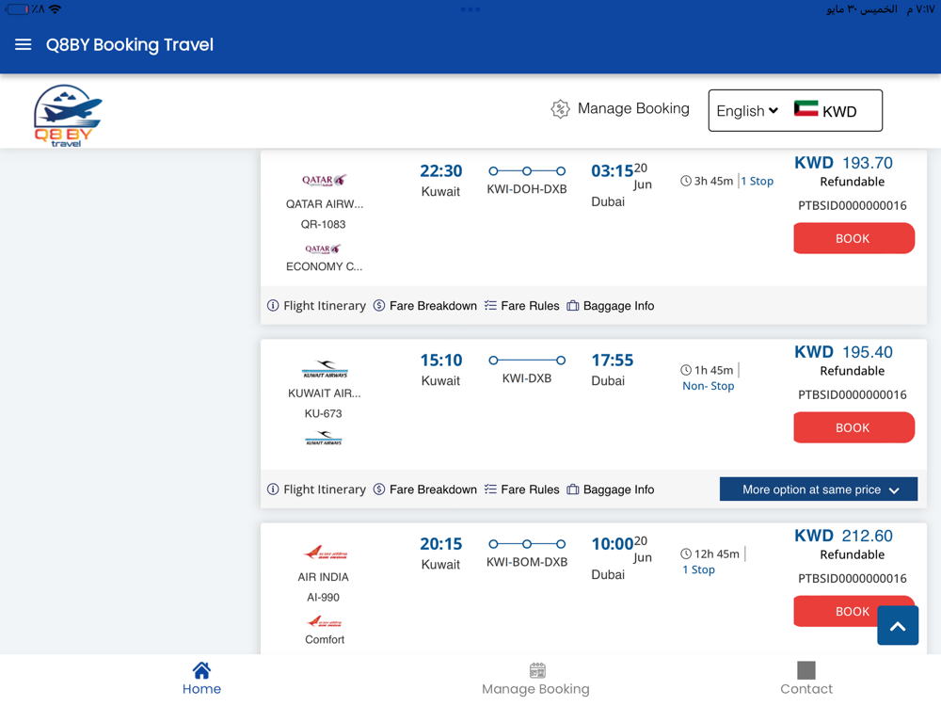The image size is (941, 706).
Task: Switch to the Contact tab
Action: (806, 679)
